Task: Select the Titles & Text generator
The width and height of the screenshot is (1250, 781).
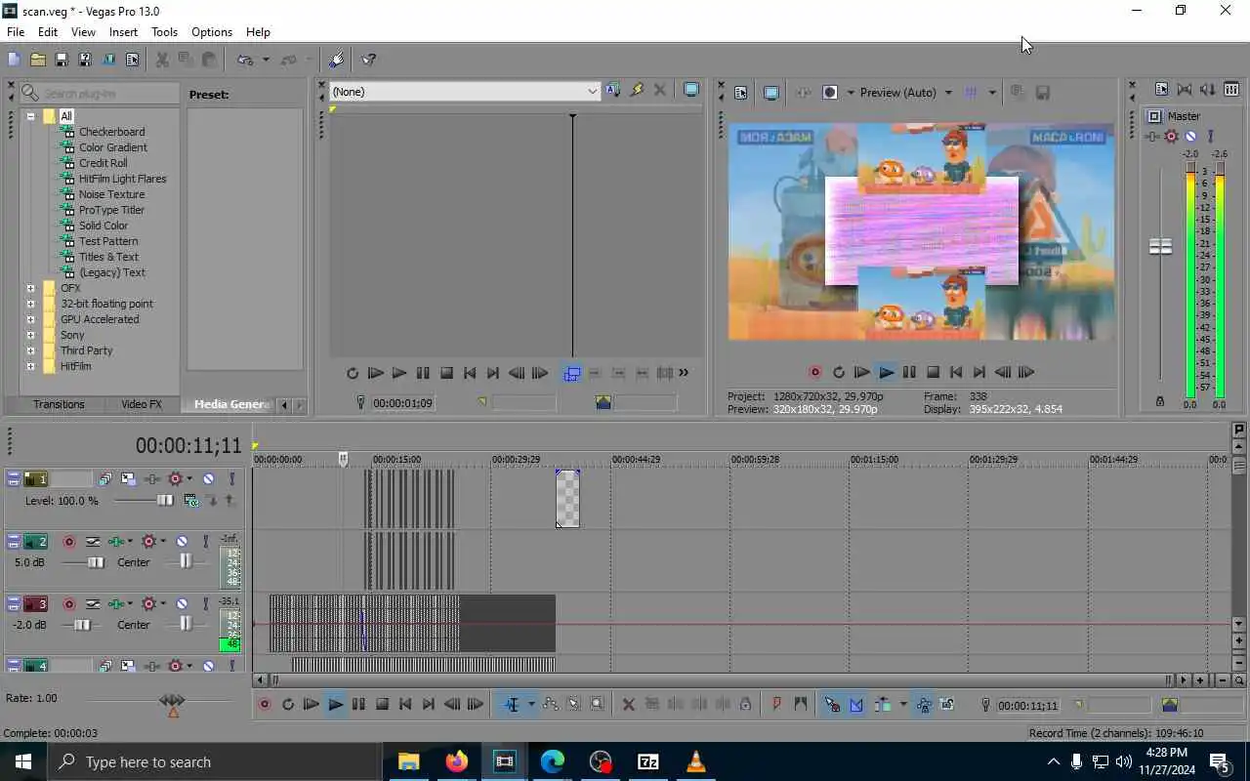Action: pos(108,257)
